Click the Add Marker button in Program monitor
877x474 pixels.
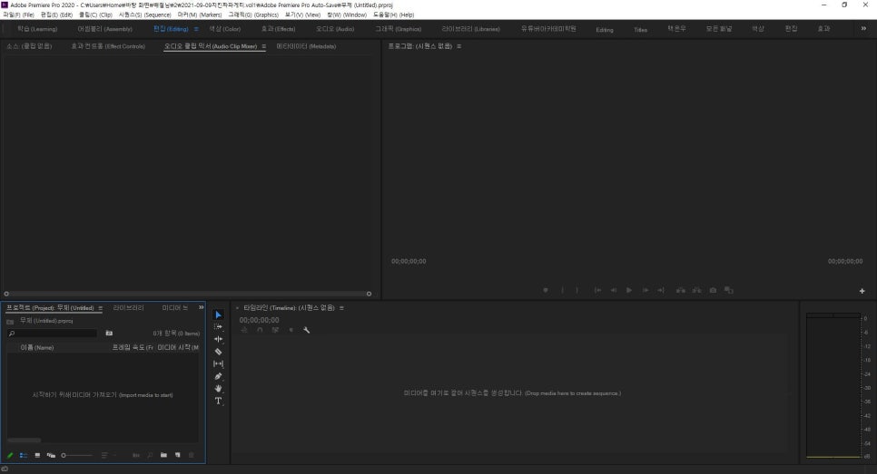pyautogui.click(x=546, y=290)
